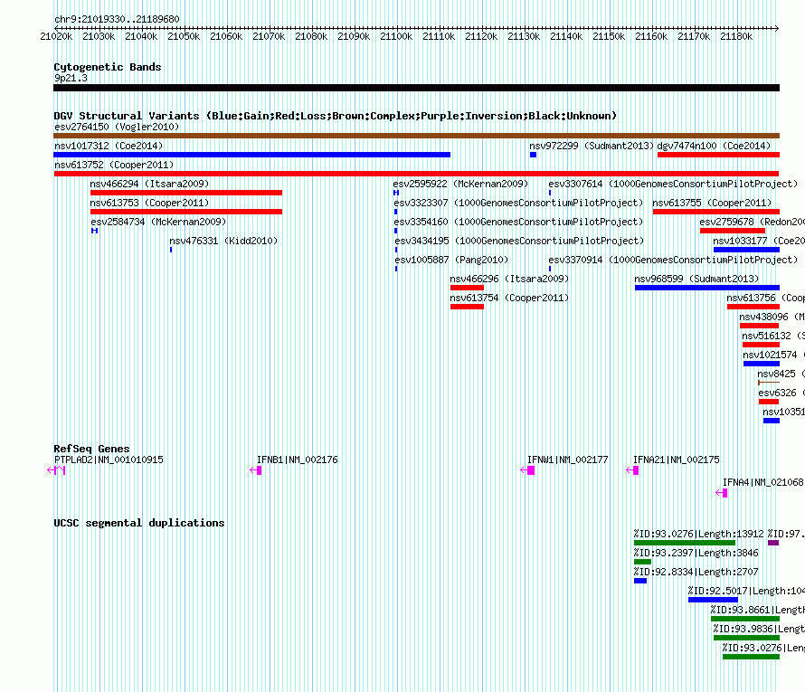
Task: Click the IFNB1|NM_002176 gene label
Action: [298, 460]
